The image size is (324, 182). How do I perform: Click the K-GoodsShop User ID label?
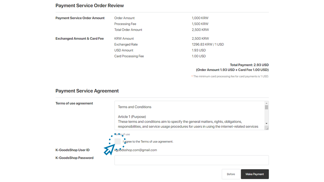point(72,150)
